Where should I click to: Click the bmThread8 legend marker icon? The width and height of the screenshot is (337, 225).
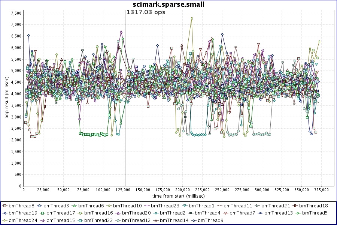(4, 206)
